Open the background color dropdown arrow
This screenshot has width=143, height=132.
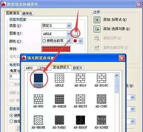80,41
